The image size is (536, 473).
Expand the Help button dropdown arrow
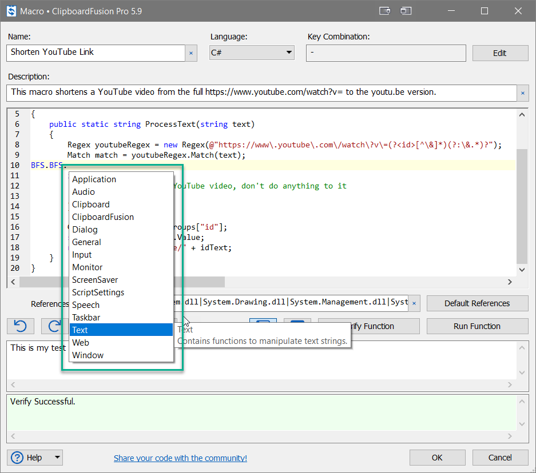pyautogui.click(x=57, y=458)
